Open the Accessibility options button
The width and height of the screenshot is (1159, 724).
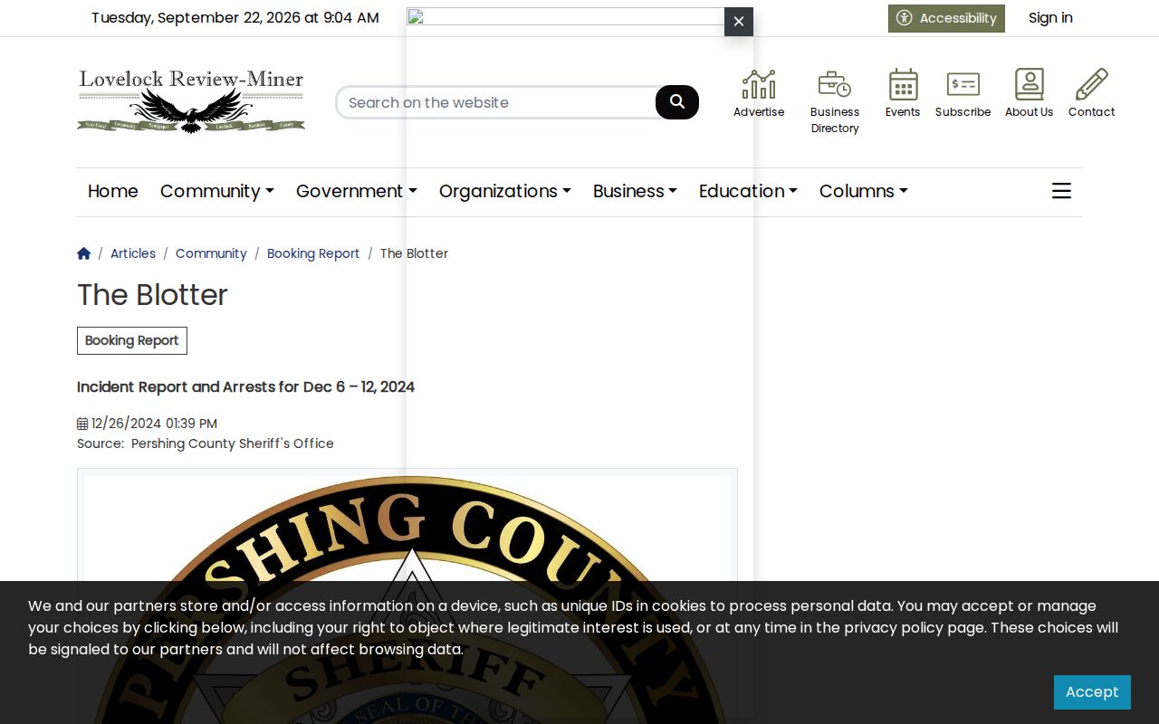(946, 18)
